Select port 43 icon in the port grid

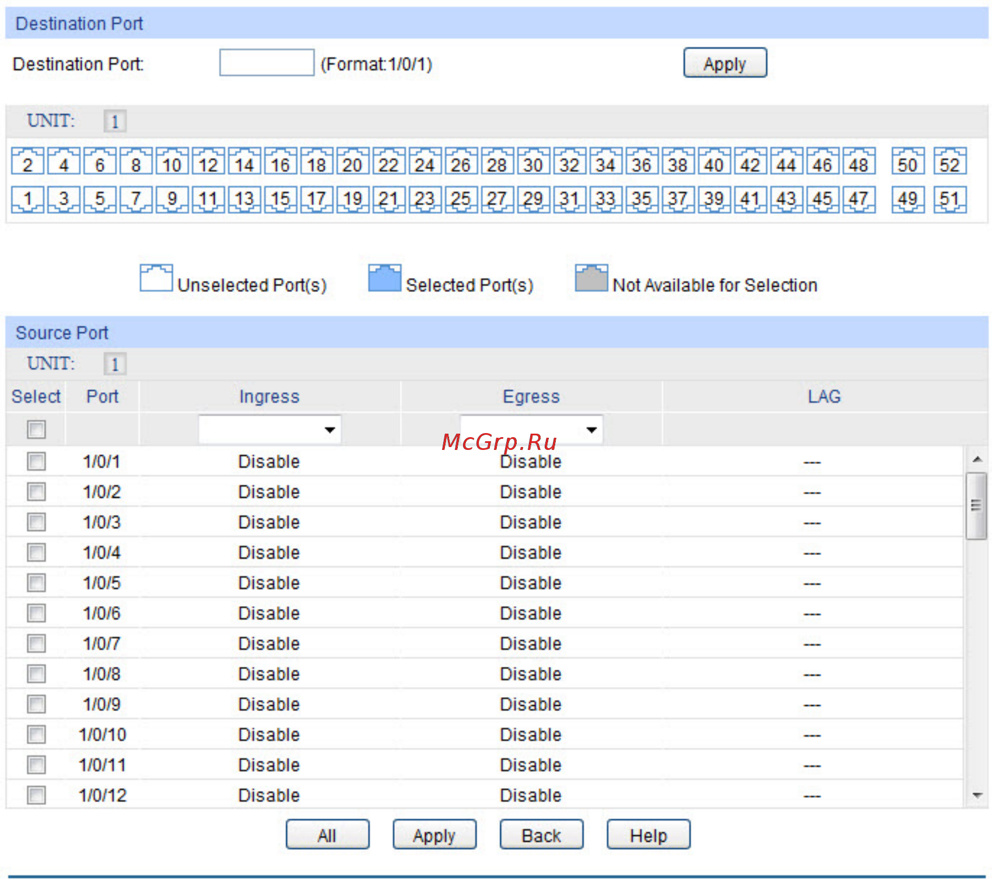pyautogui.click(x=787, y=199)
